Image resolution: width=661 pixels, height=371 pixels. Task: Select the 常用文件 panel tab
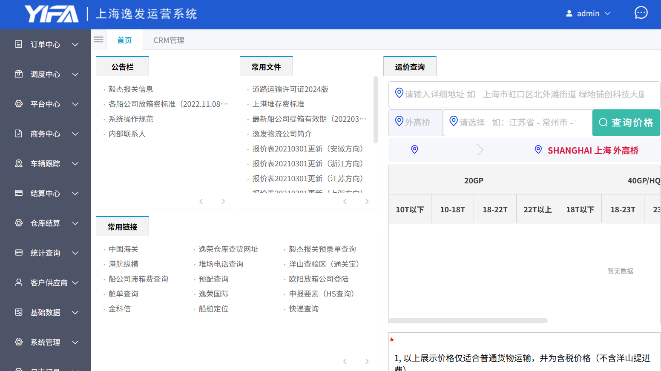coord(266,67)
